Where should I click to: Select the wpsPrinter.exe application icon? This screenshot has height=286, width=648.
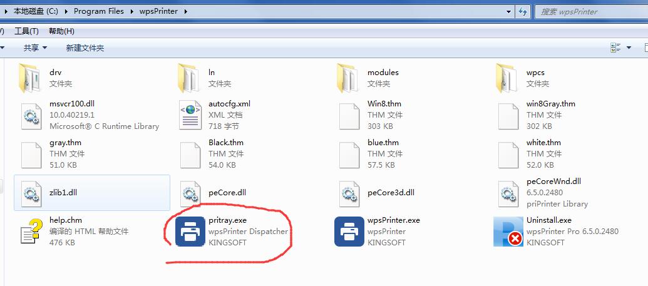[349, 232]
